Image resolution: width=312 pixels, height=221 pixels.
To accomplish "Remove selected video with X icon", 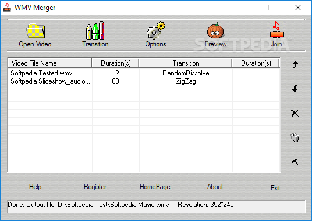I will coord(295,113).
